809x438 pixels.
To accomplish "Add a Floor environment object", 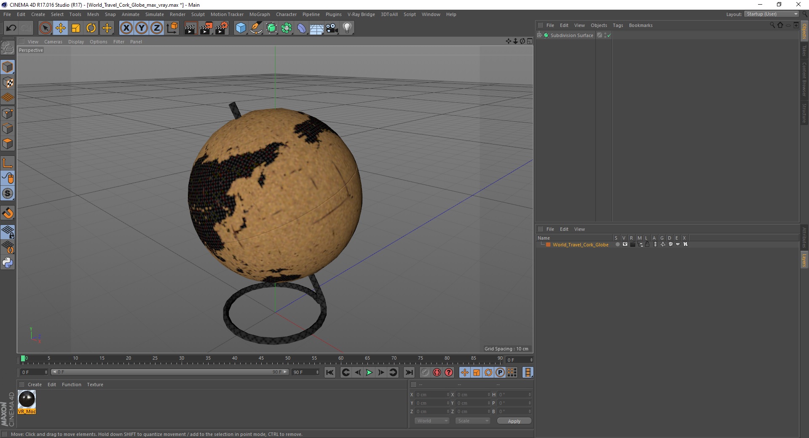I will (x=317, y=28).
